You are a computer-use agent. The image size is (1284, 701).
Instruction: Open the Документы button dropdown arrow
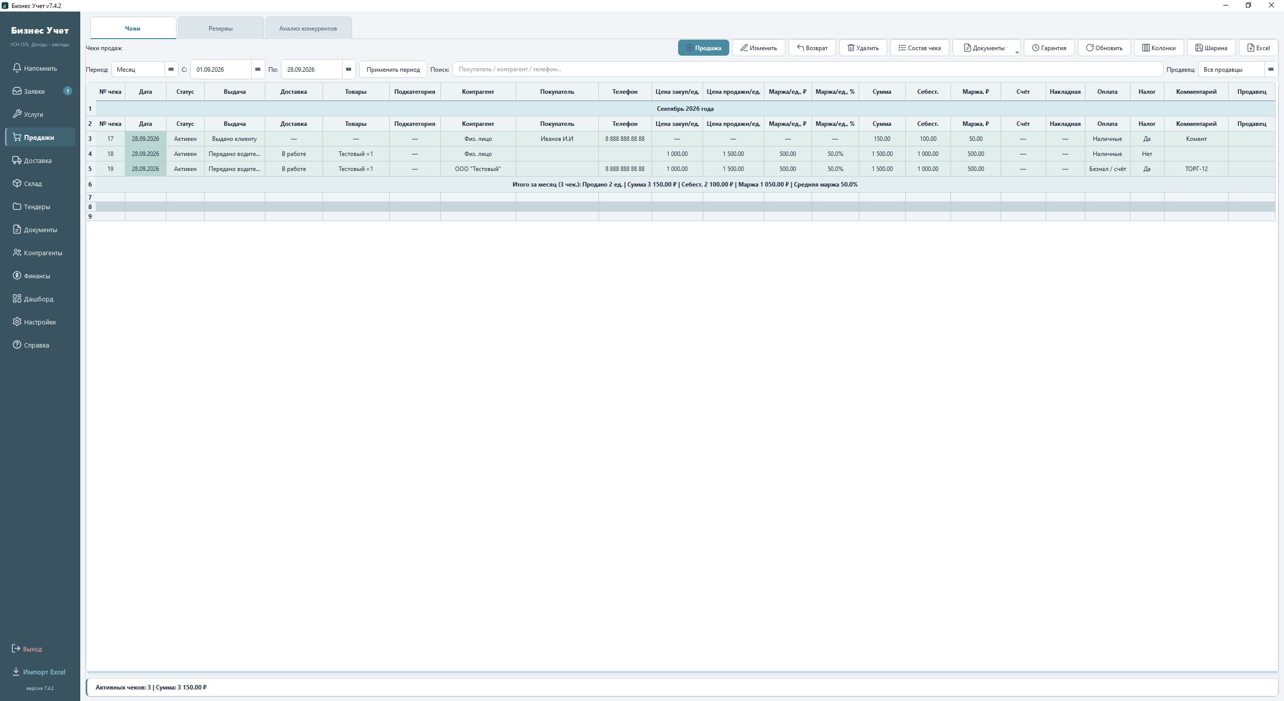pyautogui.click(x=1017, y=52)
